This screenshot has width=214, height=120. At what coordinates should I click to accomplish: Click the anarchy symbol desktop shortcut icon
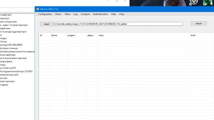(194, 2)
